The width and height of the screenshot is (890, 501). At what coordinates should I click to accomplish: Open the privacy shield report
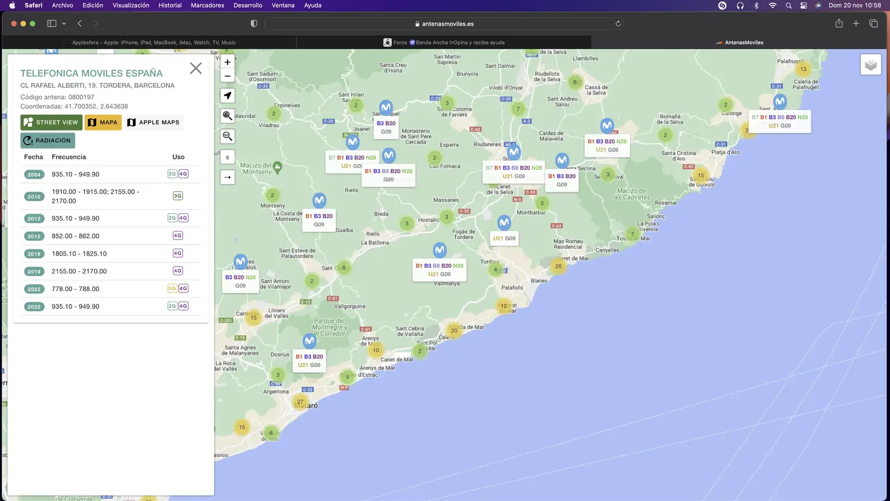pos(254,24)
